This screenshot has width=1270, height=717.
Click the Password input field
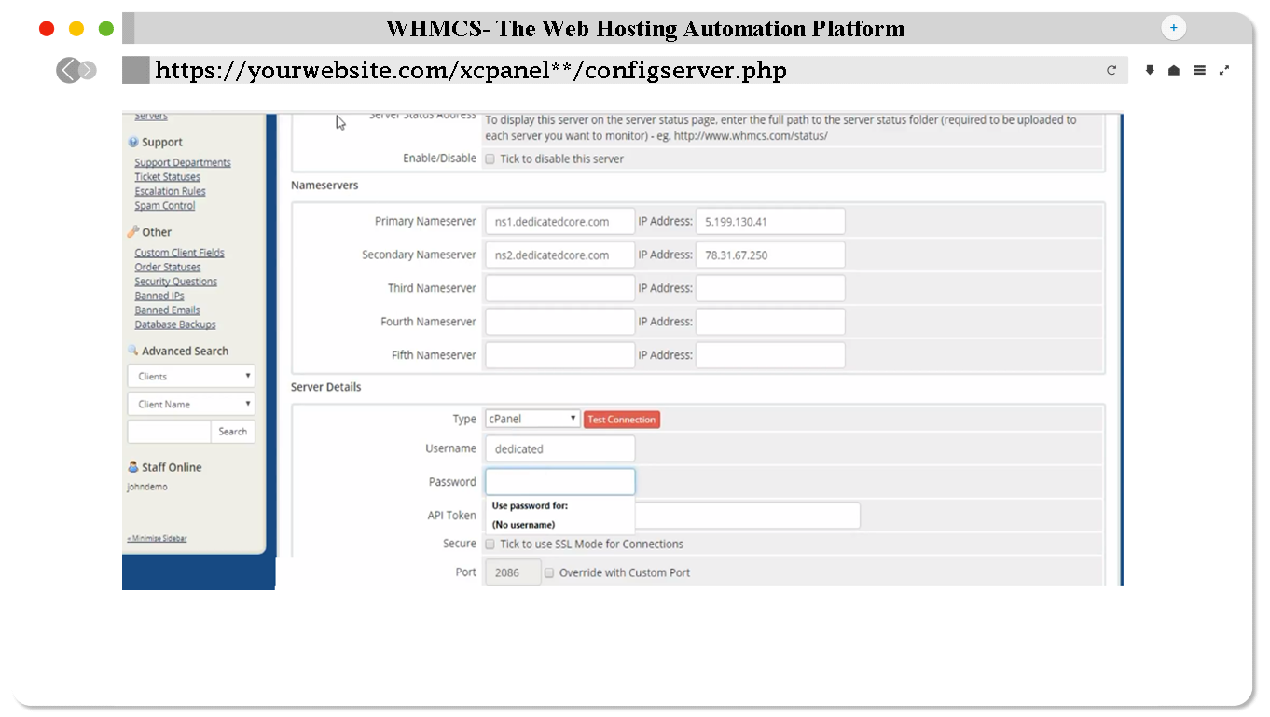(559, 482)
